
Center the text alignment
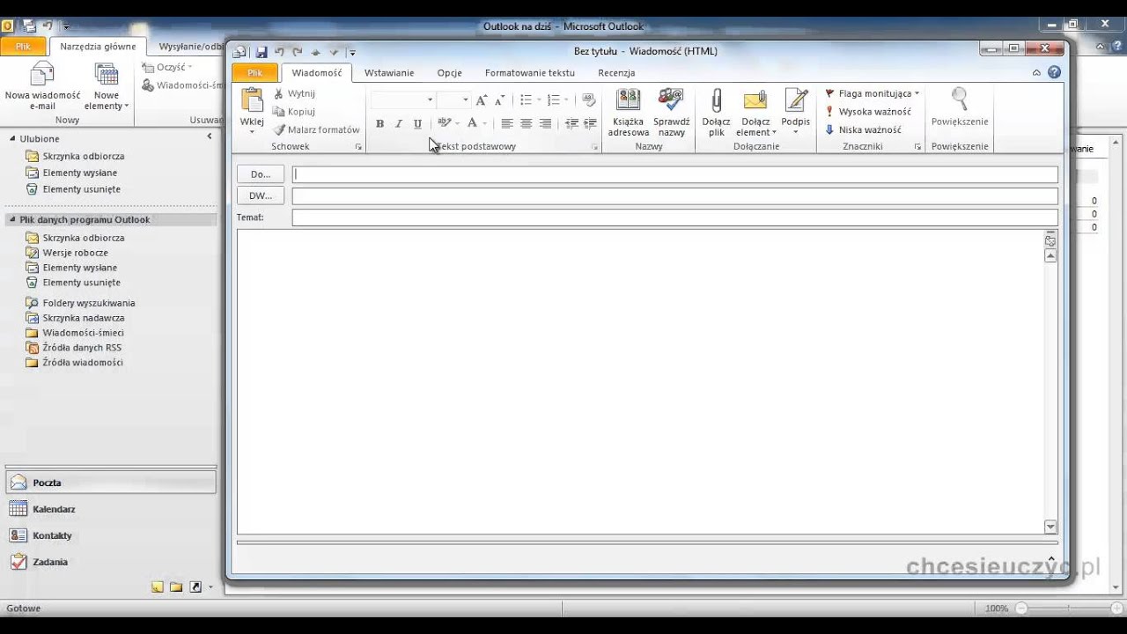coord(527,123)
